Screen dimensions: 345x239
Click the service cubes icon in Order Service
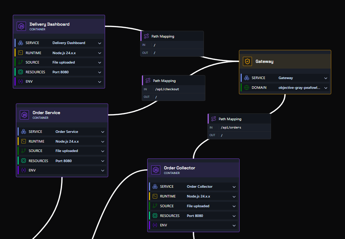point(23,132)
